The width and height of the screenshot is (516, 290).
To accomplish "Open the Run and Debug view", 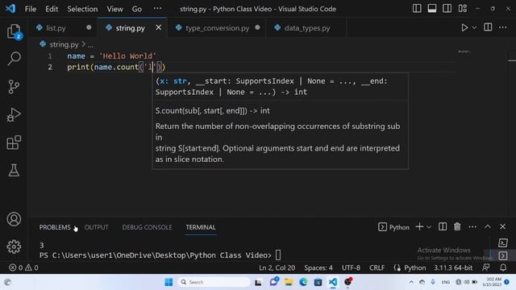I will 14,114.
